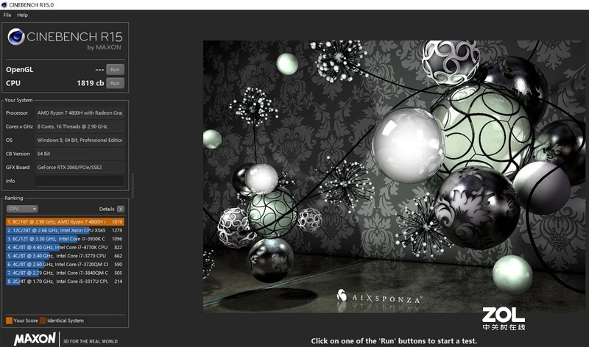The height and width of the screenshot is (347, 589).
Task: Click the panel splitter handle beside Your System
Action: click(133, 185)
